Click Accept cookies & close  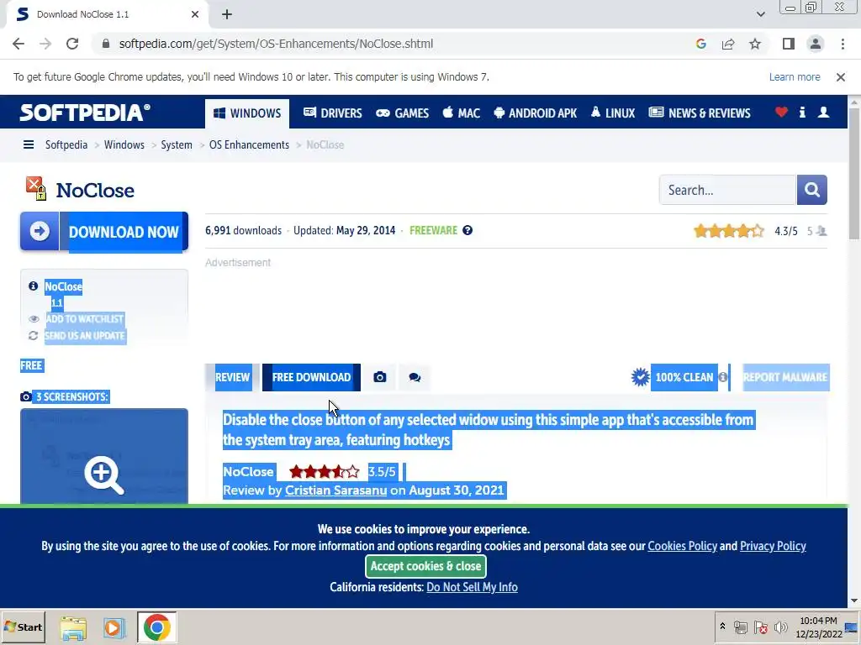pyautogui.click(x=425, y=567)
